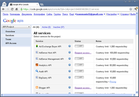Enable the BigQuery API toggle

[x=79, y=77]
